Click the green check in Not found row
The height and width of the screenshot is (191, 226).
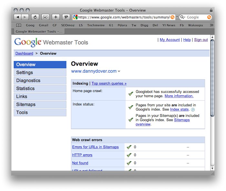tap(129, 163)
